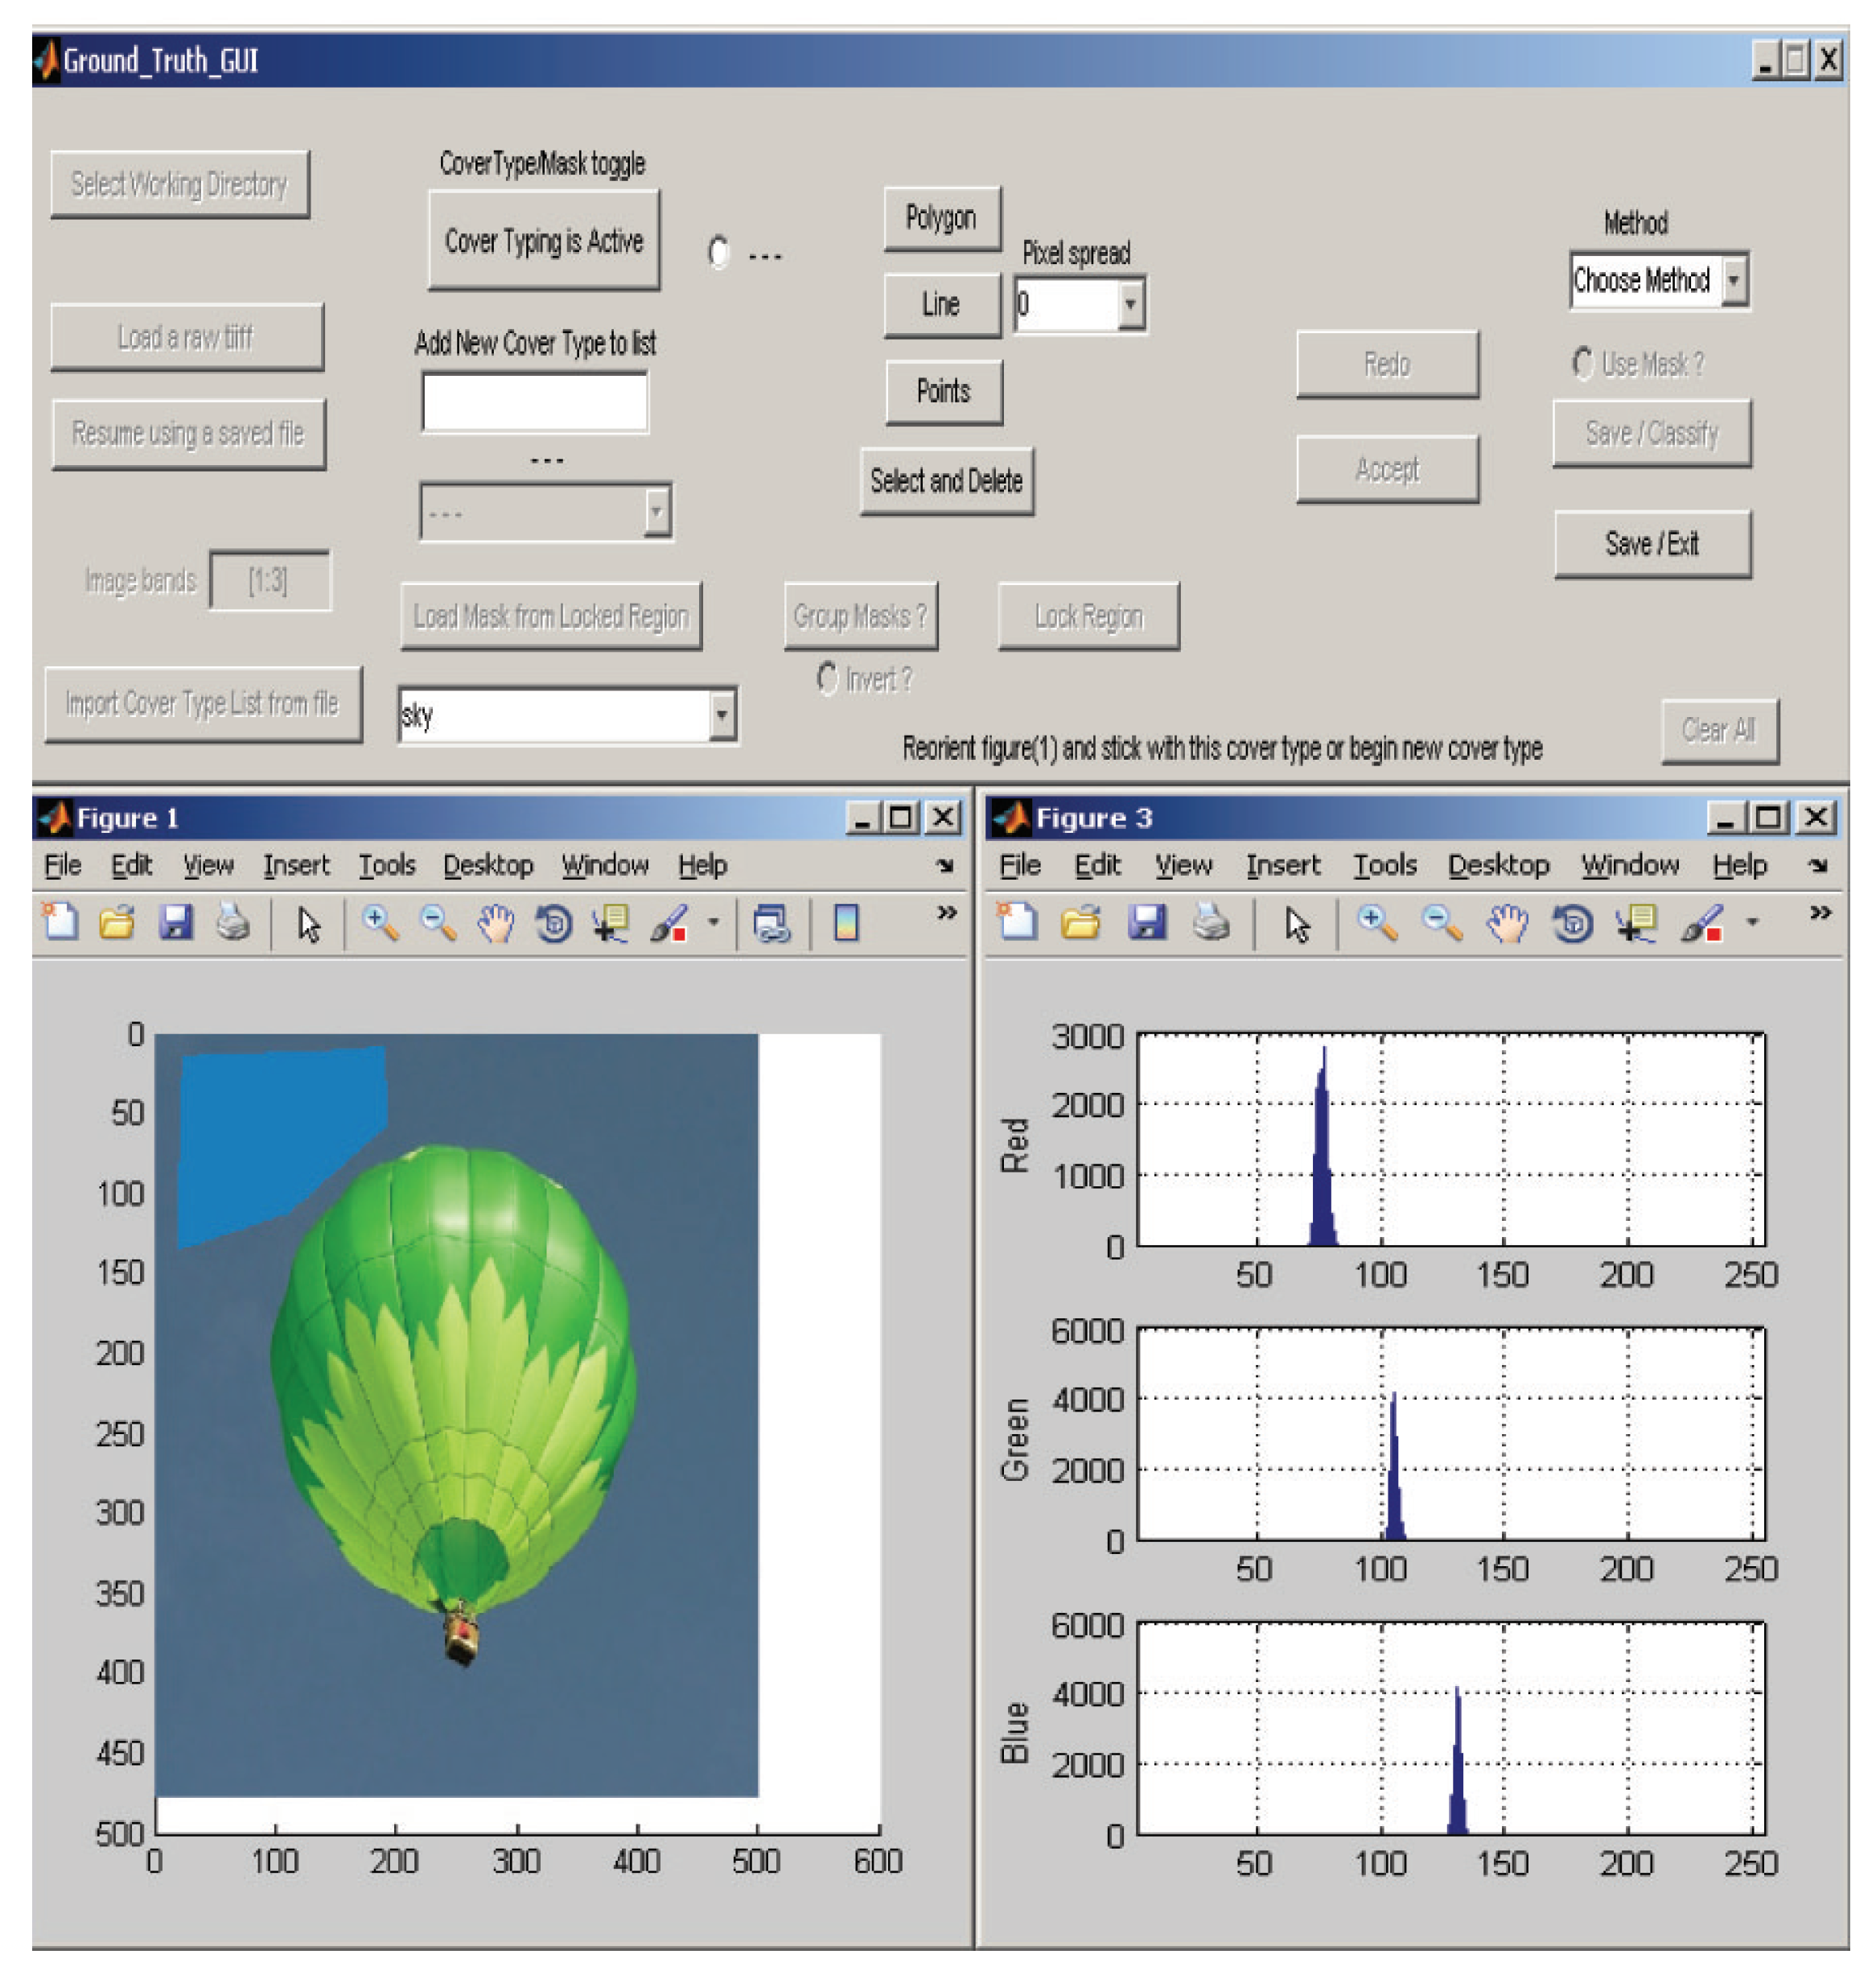Viewport: 1876px width, 1975px height.
Task: Expand the Pixel spread dropdown
Action: 1130,302
